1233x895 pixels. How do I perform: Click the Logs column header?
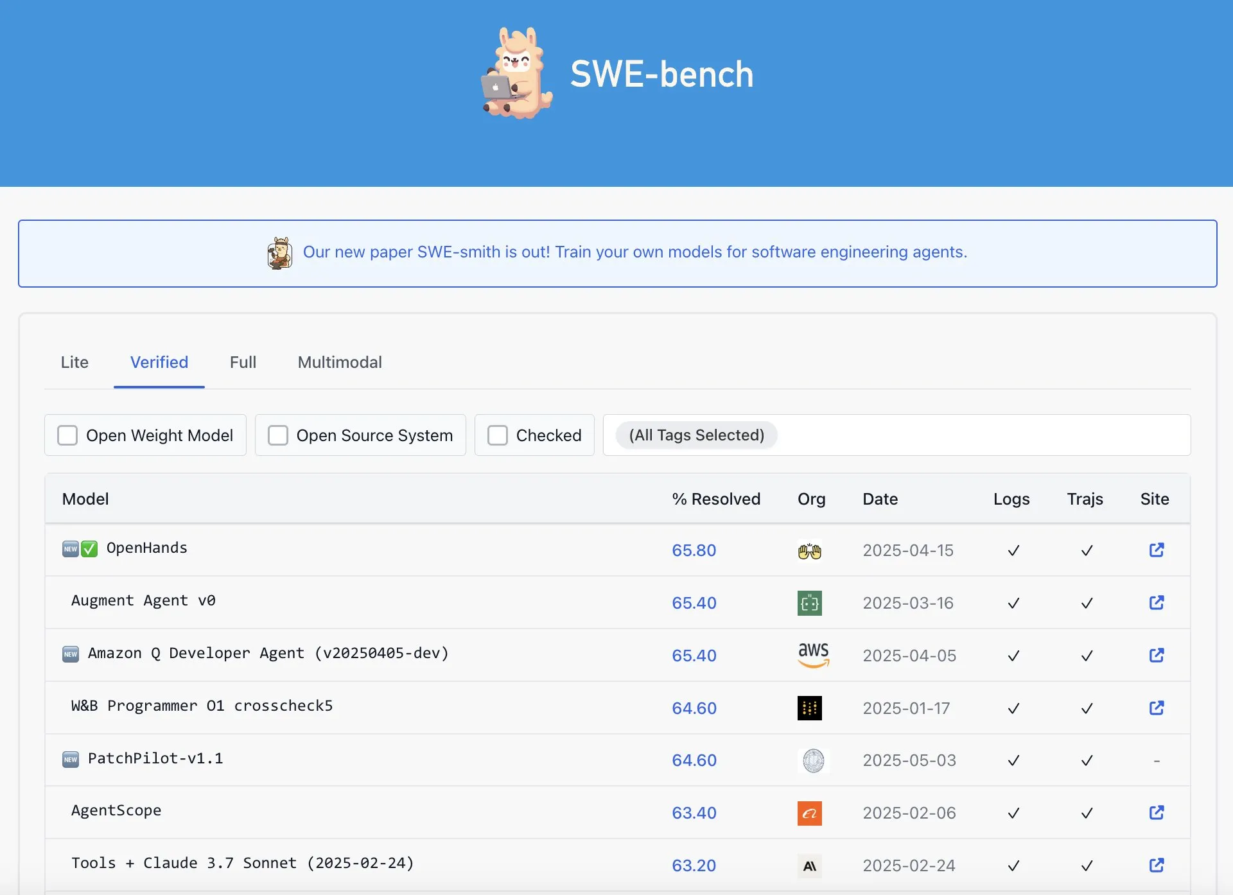(x=1011, y=500)
